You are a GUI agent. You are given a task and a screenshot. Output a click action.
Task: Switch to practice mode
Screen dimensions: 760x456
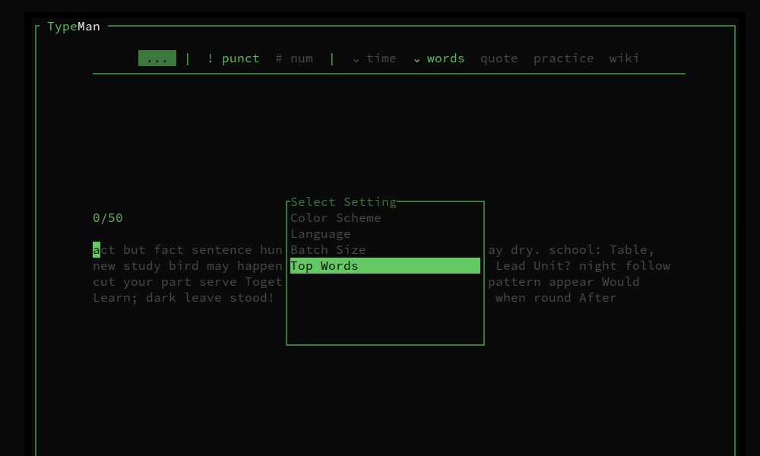(563, 58)
